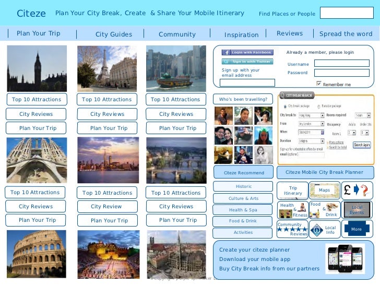
Task: Open the Room 1 Under 18s dropdown
Action: (x=365, y=133)
